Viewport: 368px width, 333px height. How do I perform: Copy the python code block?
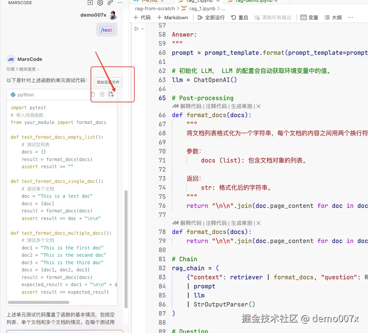tap(93, 94)
